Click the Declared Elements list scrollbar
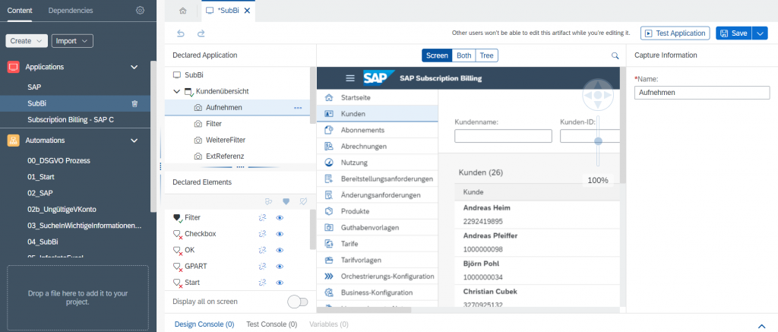 [312, 229]
